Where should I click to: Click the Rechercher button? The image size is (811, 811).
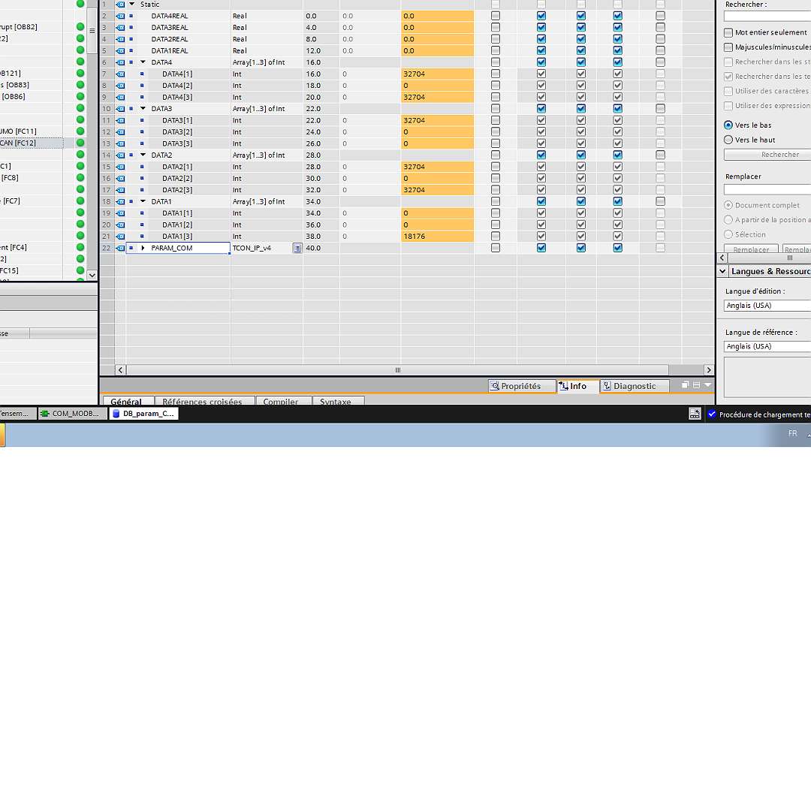tap(767, 155)
